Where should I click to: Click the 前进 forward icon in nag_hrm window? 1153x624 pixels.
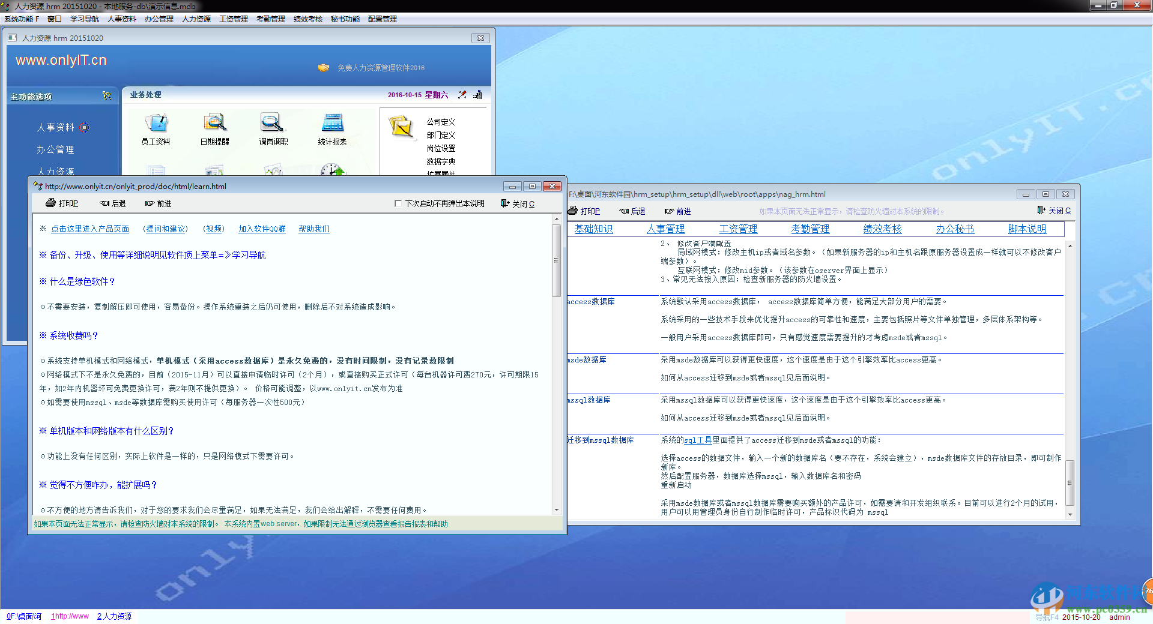tap(668, 211)
